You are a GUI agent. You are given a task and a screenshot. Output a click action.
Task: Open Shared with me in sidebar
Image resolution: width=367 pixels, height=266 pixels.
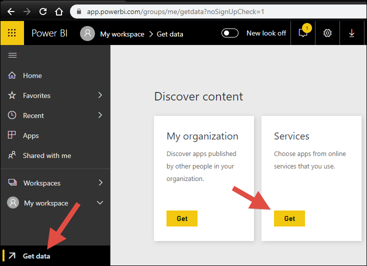pos(46,155)
